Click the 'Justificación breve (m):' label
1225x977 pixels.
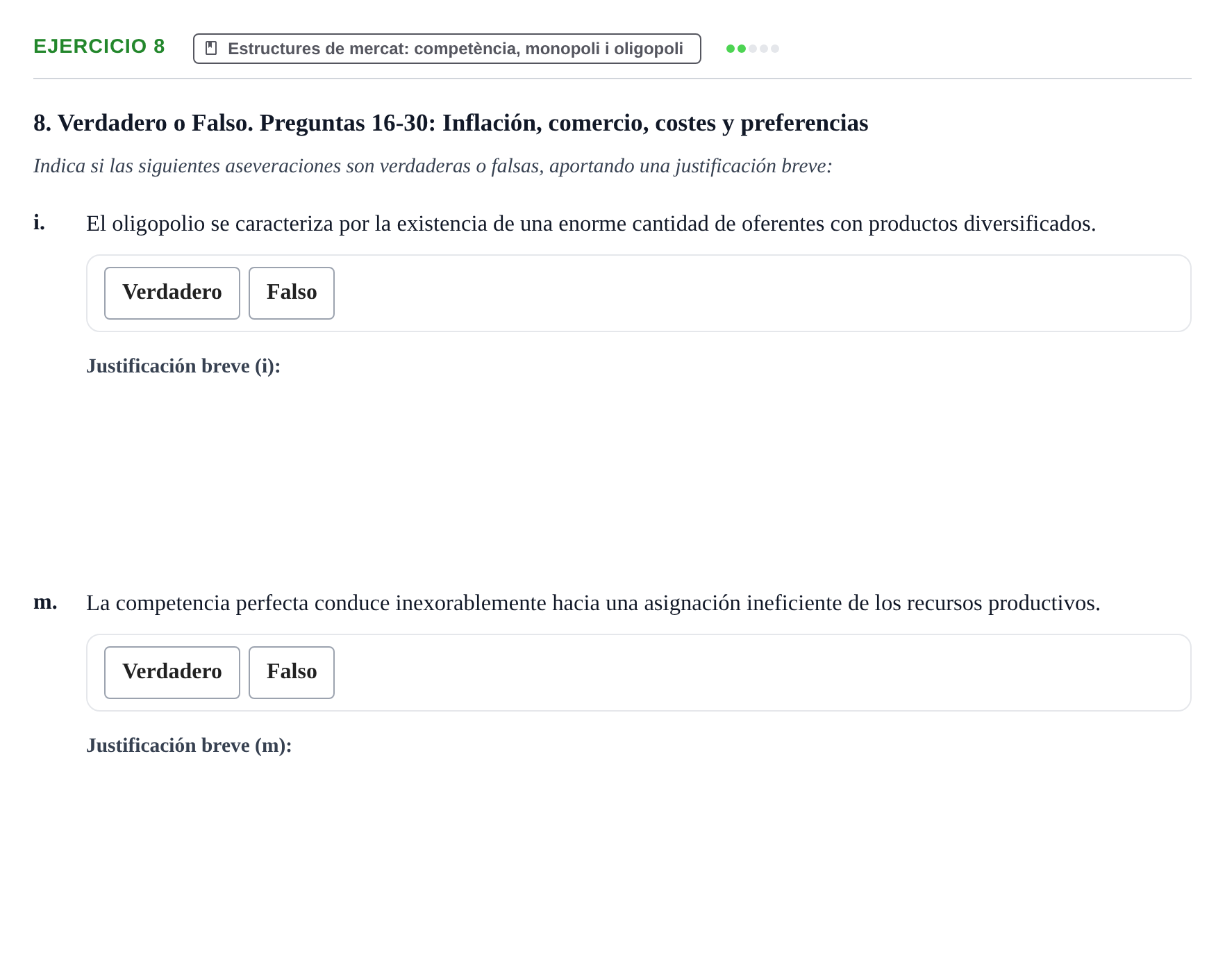coord(189,746)
